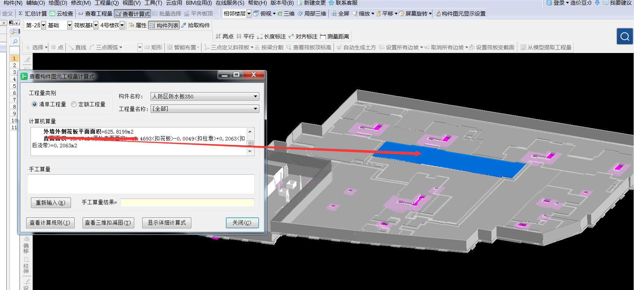This screenshot has height=290, width=634.
Task: Click 按梁分割 split by beam
Action: tap(269, 47)
